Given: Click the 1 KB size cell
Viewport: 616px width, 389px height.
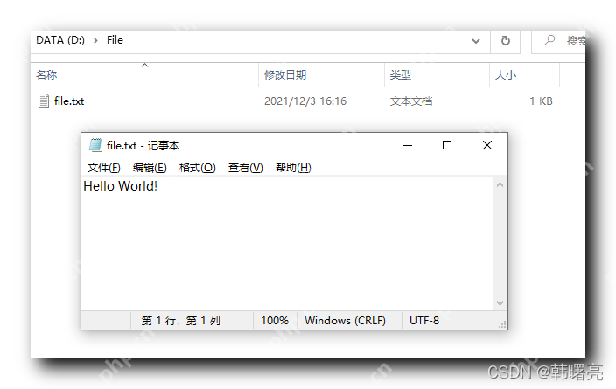Looking at the screenshot, I should pos(541,101).
